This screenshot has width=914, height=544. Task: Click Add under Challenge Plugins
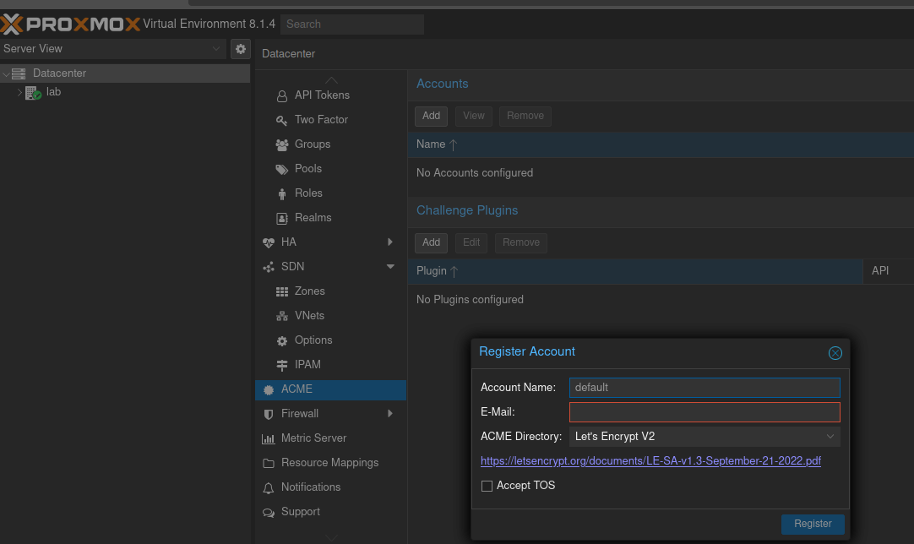coord(431,242)
